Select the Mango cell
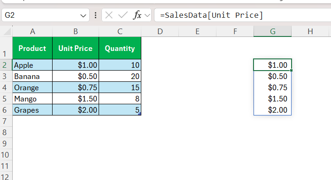The width and height of the screenshot is (331, 180). [x=32, y=99]
